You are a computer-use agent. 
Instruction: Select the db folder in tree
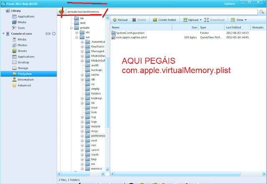point(90,80)
